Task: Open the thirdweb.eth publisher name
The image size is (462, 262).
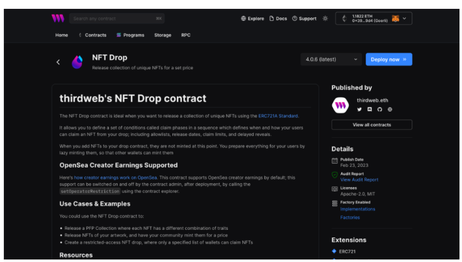Action: point(373,100)
